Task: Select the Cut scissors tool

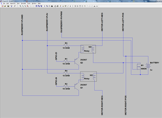Action: click(45, 6)
